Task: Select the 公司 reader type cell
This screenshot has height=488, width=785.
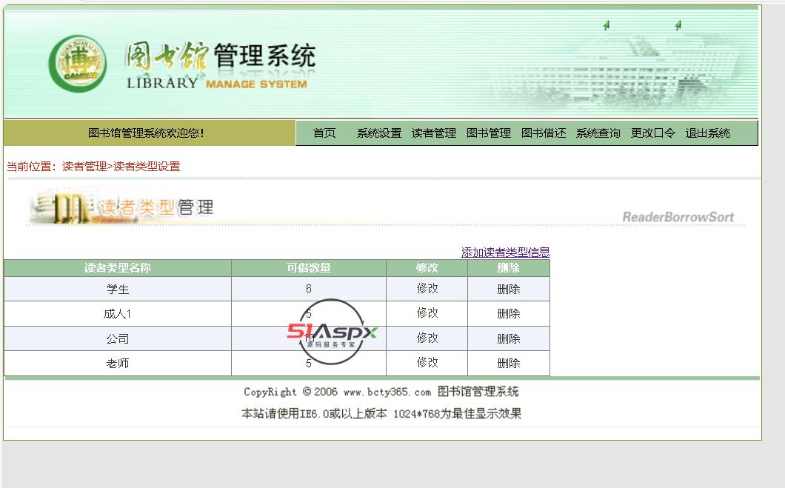Action: [118, 339]
